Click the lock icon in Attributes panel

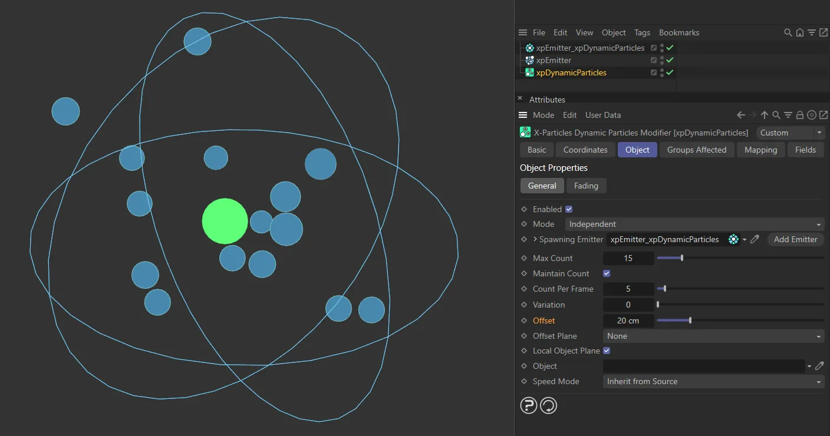pos(799,115)
